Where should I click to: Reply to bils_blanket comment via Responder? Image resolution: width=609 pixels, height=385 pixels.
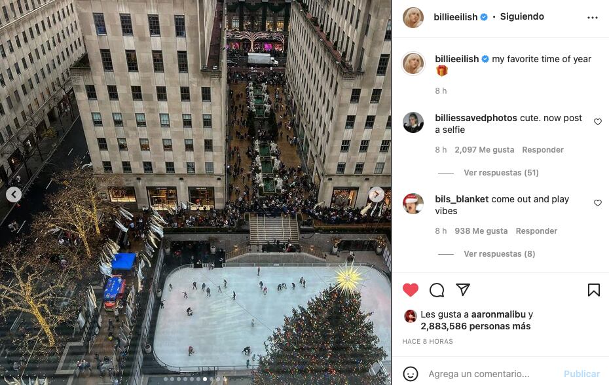(536, 230)
